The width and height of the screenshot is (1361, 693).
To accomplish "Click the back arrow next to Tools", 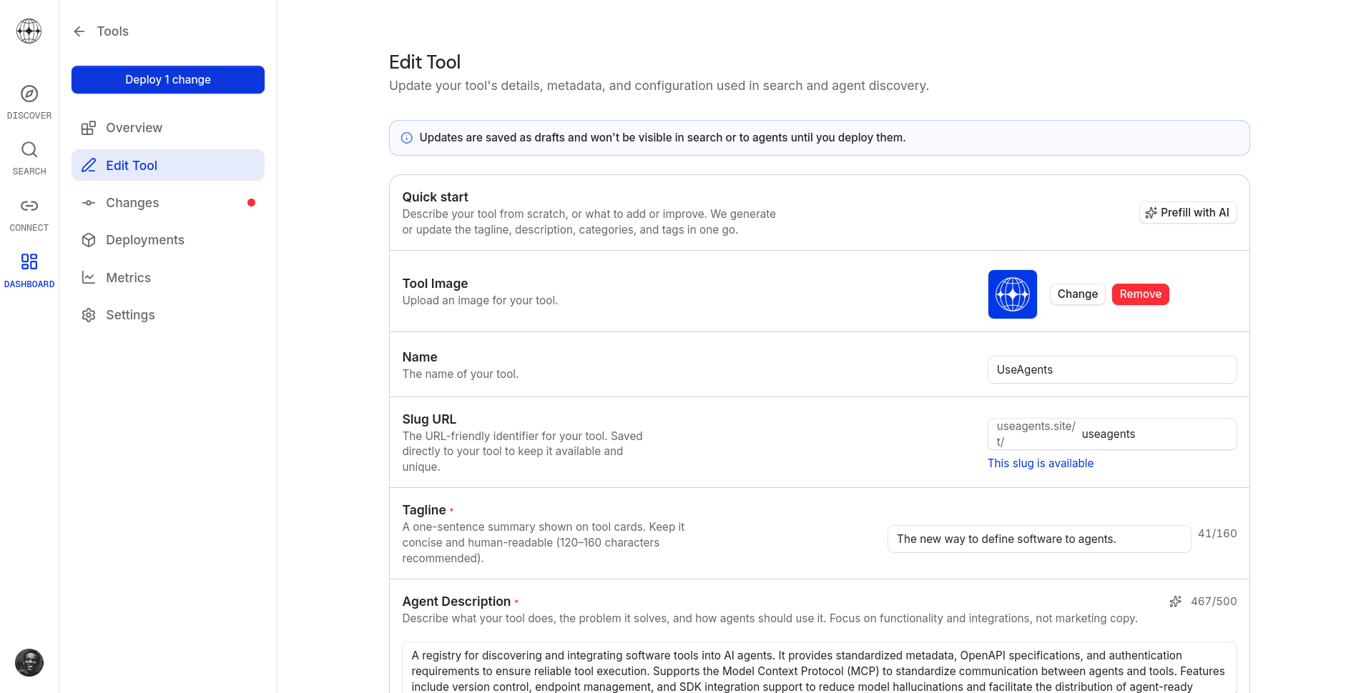I will coord(79,31).
